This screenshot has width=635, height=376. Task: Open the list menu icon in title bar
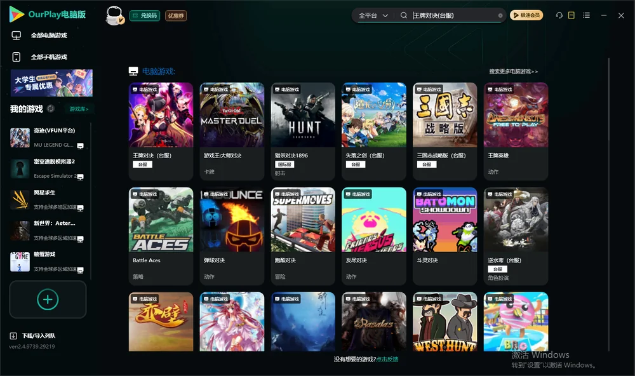[x=586, y=15]
